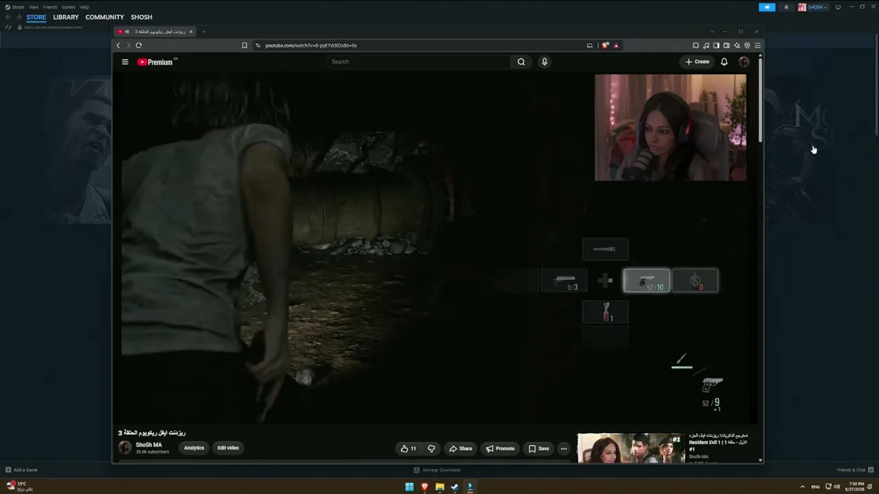Reload the YouTube page in browser
879x494 pixels.
coord(139,45)
